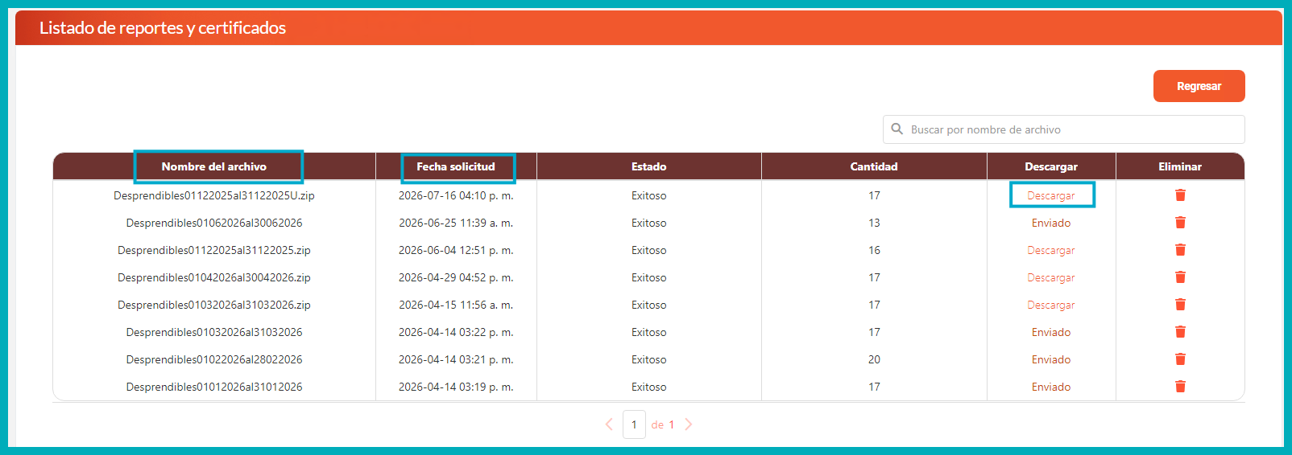
Task: Click Enviado status for Desprendibles01062026al30062026
Action: click(x=1051, y=223)
